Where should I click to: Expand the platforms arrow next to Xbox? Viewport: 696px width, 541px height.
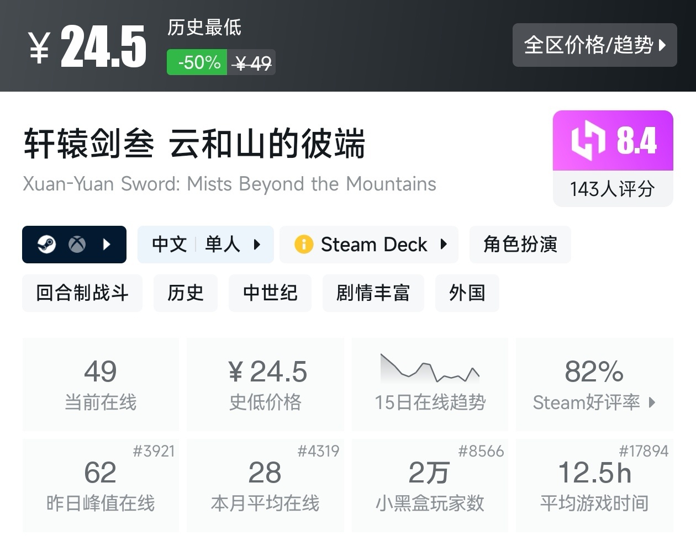(x=107, y=244)
